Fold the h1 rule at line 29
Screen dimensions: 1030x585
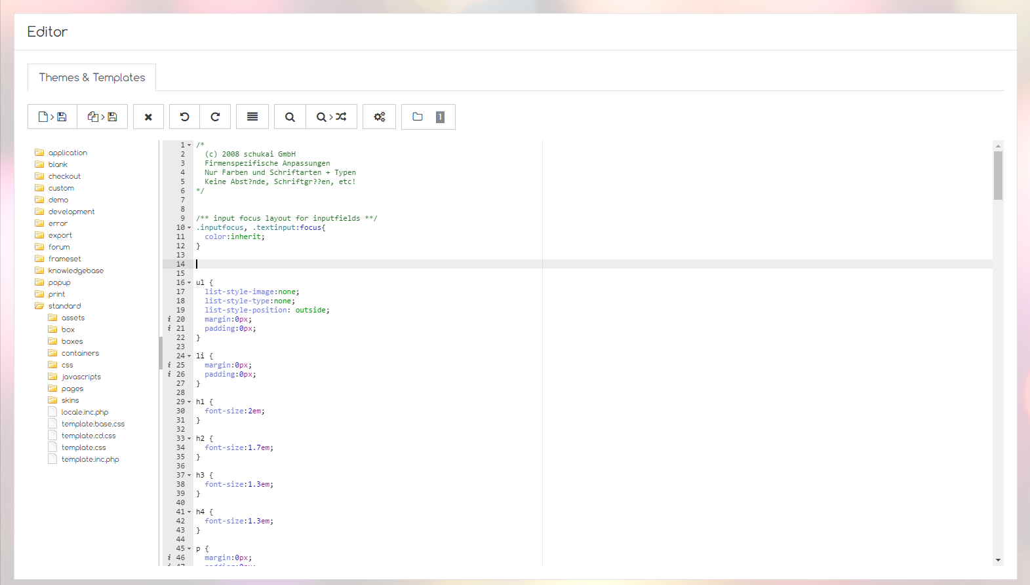pos(189,402)
